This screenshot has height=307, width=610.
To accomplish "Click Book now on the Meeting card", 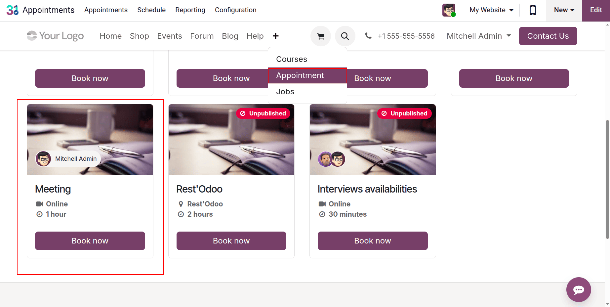I will click(90, 241).
